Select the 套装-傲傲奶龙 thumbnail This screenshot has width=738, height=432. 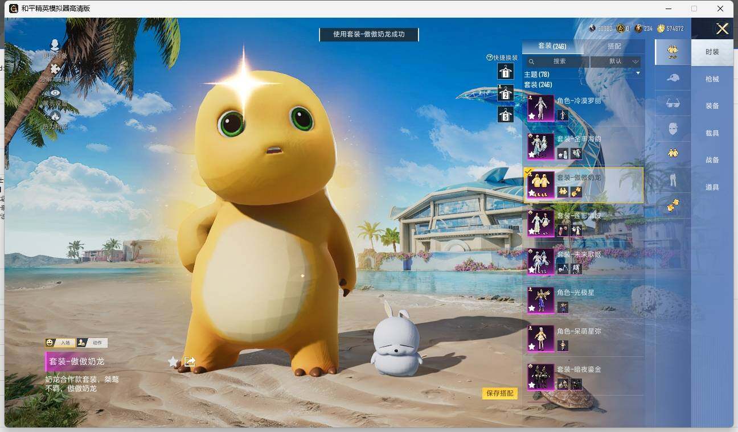pyautogui.click(x=540, y=185)
